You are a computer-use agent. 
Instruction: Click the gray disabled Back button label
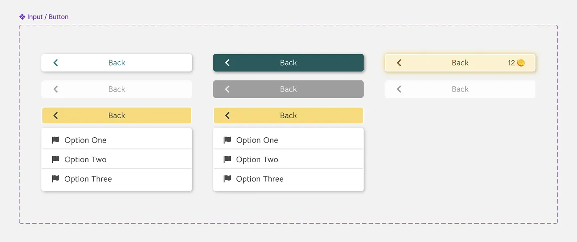pyautogui.click(x=288, y=89)
